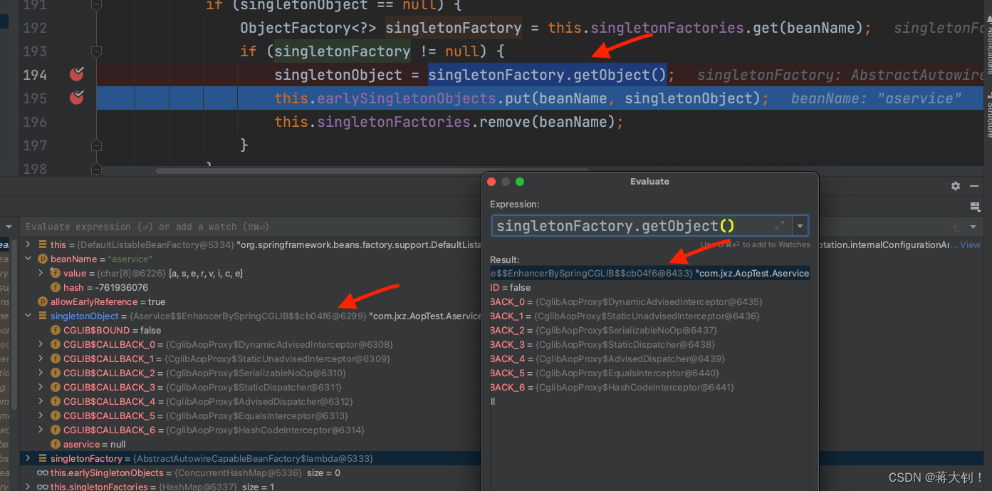
Task: Click the field icon beside CGLIB$BOUND
Action: [56, 330]
